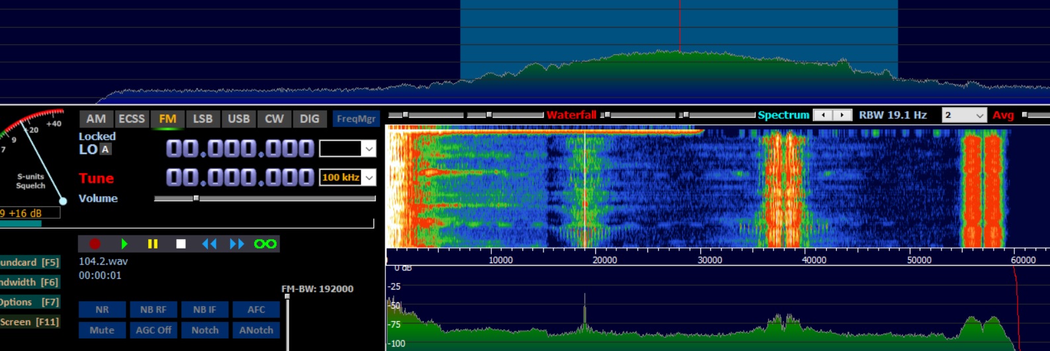Switch to DIG digital mode

[x=309, y=119]
